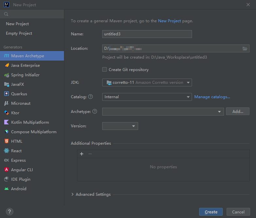Click the Catalog help question icon
The image size is (256, 218).
(x=90, y=97)
